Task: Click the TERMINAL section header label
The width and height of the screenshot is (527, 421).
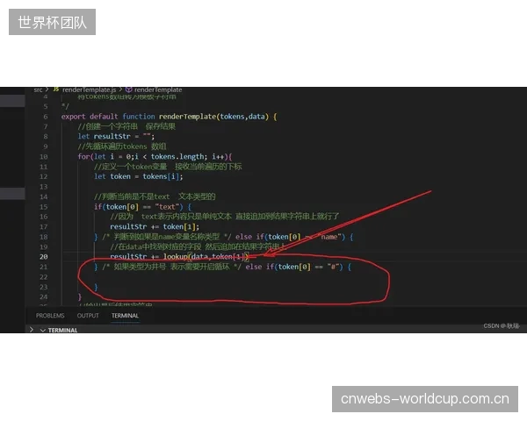Action: pyautogui.click(x=62, y=331)
